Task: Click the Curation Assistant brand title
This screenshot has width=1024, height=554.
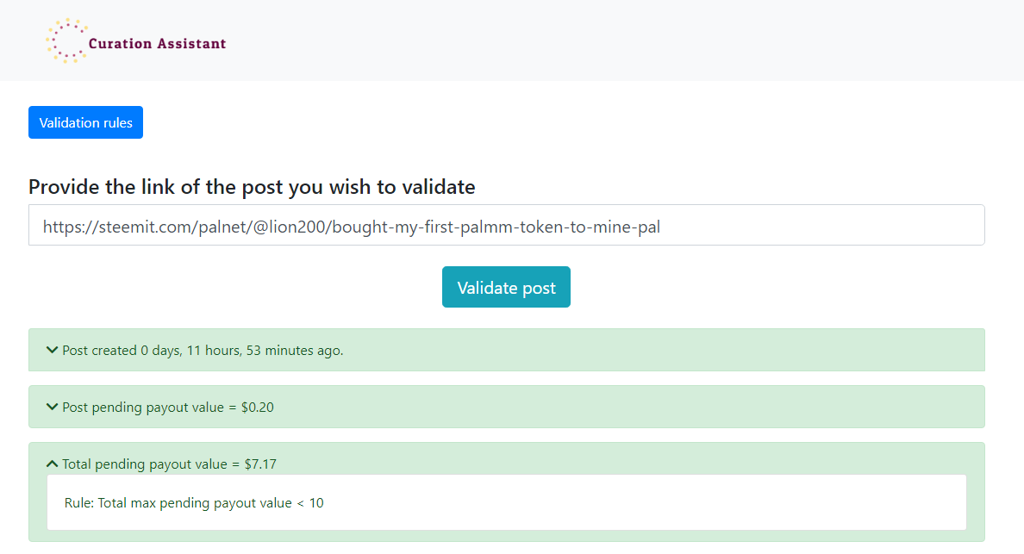Action: [157, 43]
